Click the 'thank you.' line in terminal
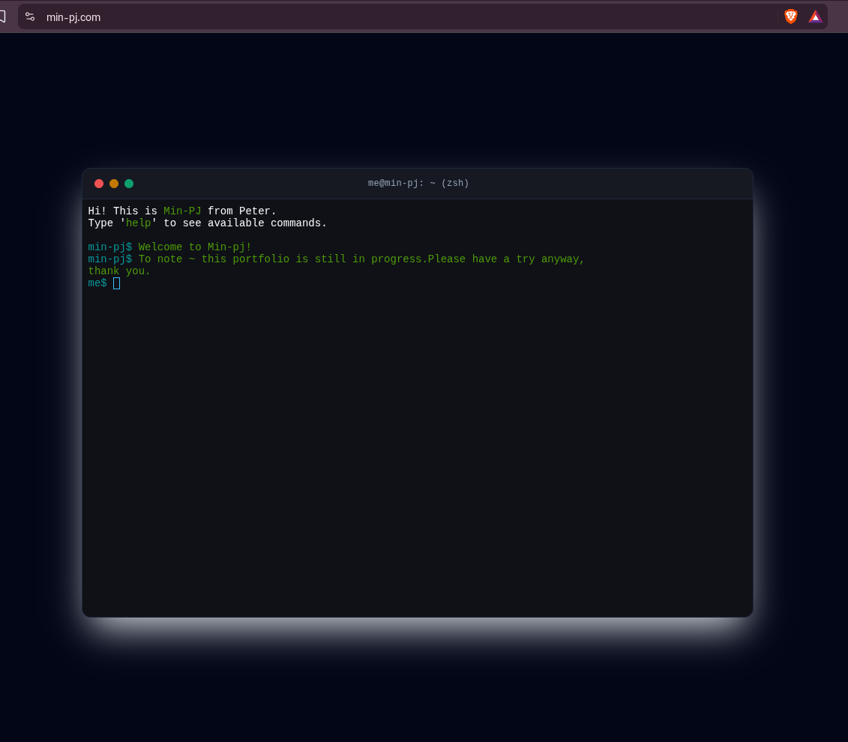The height and width of the screenshot is (742, 848). [119, 271]
